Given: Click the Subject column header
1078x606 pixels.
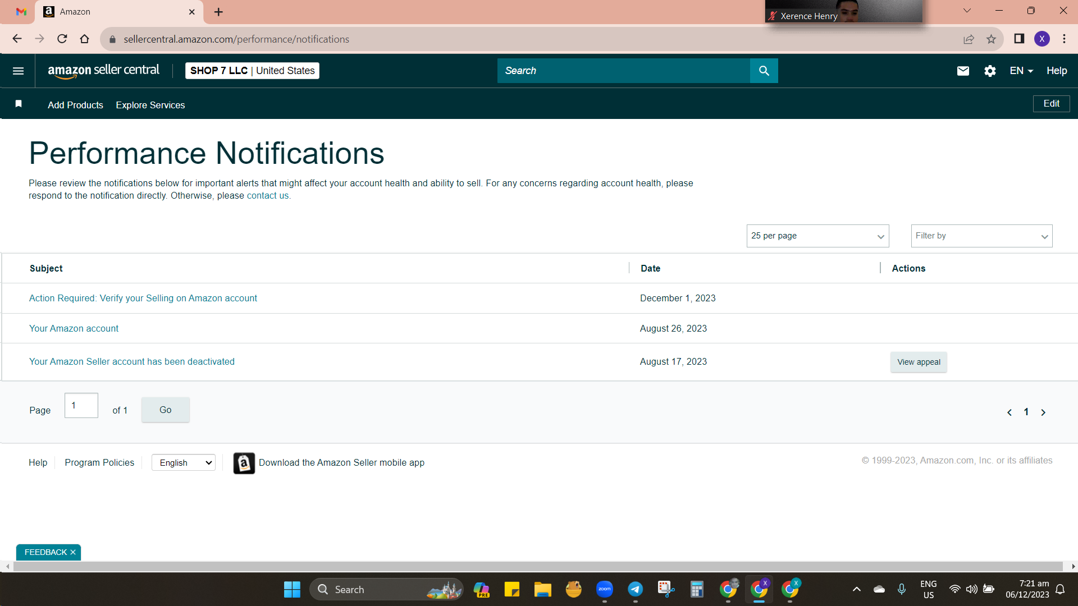Looking at the screenshot, I should (x=46, y=269).
